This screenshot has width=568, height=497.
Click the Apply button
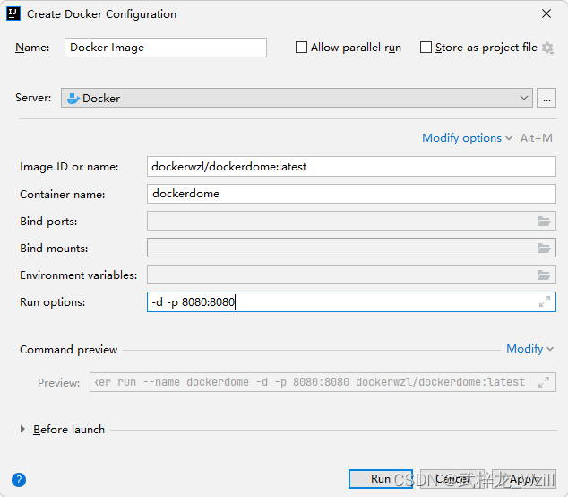[524, 479]
